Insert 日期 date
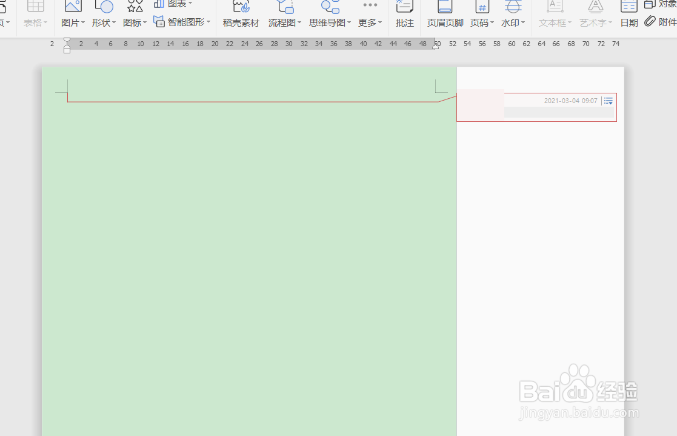The height and width of the screenshot is (436, 677). pos(629,14)
